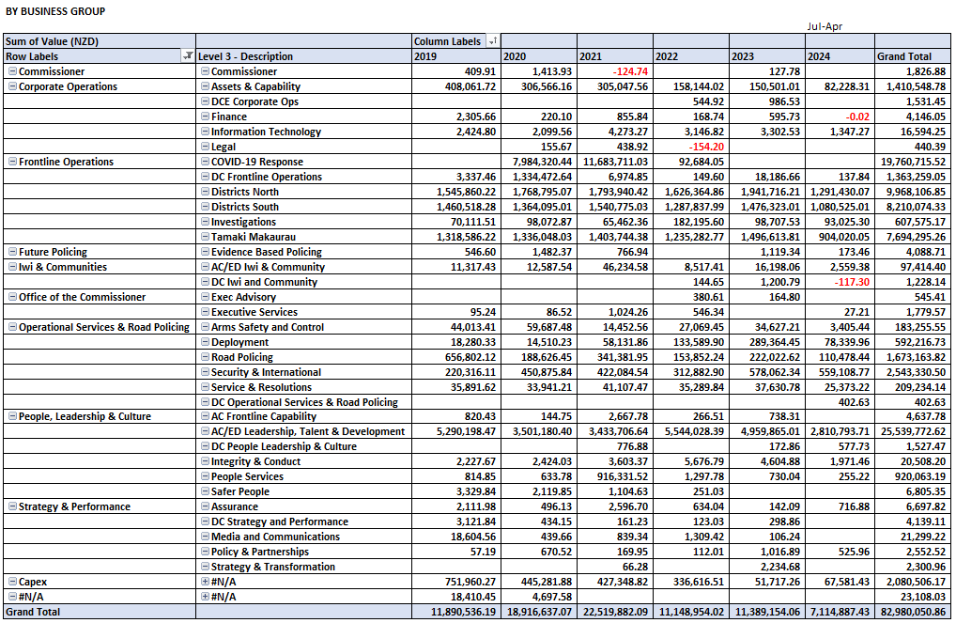The image size is (956, 623).
Task: Collapse the Road Policing row
Action: [x=204, y=357]
